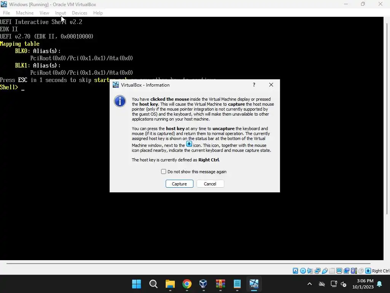The image size is (390, 293).
Task: Enable 'Do not show this message again'
Action: 163,171
